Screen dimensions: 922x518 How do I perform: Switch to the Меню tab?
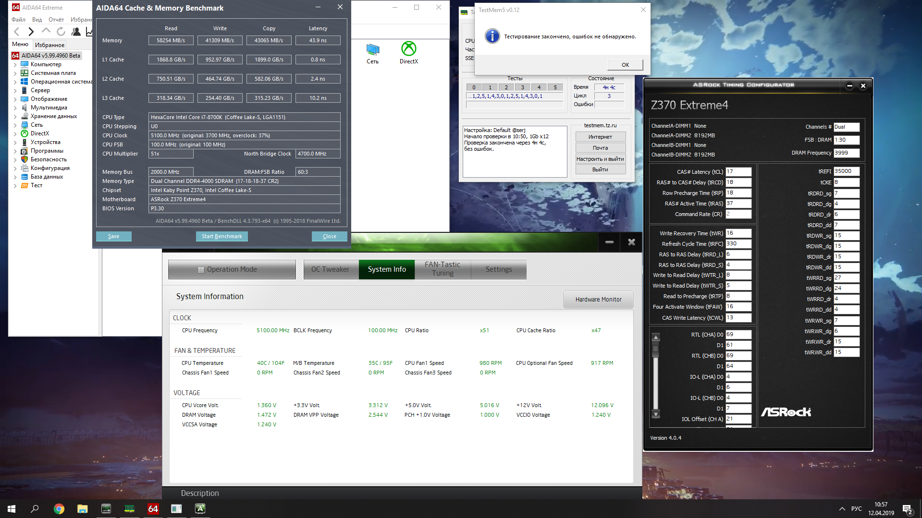20,44
